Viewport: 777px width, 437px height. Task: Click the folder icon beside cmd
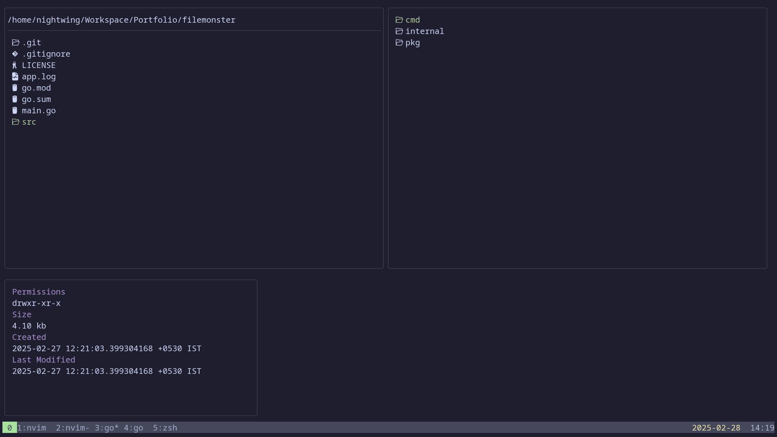pos(399,20)
